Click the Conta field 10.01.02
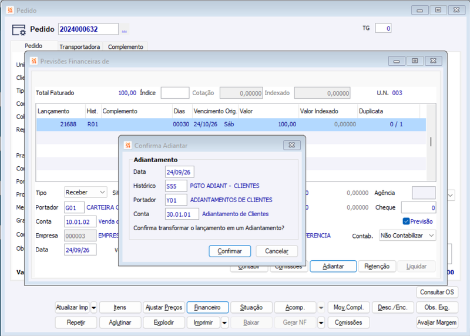The height and width of the screenshot is (336, 470). [80, 221]
